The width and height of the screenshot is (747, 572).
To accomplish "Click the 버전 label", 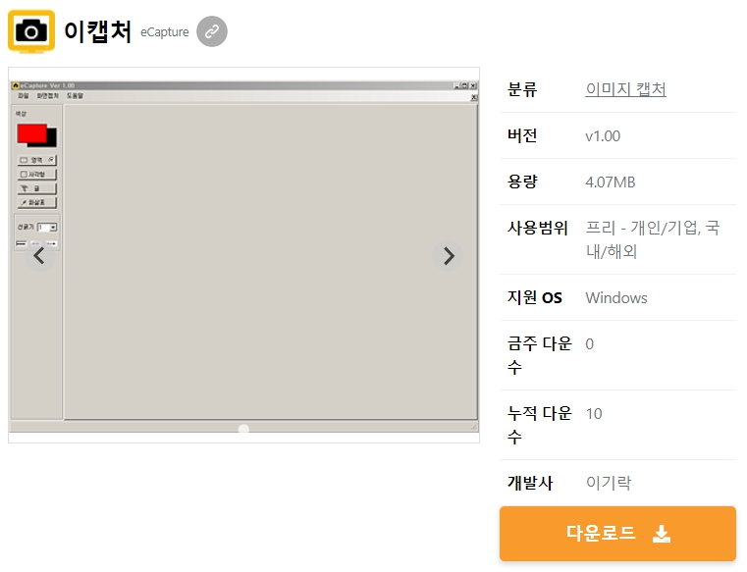I will [522, 135].
